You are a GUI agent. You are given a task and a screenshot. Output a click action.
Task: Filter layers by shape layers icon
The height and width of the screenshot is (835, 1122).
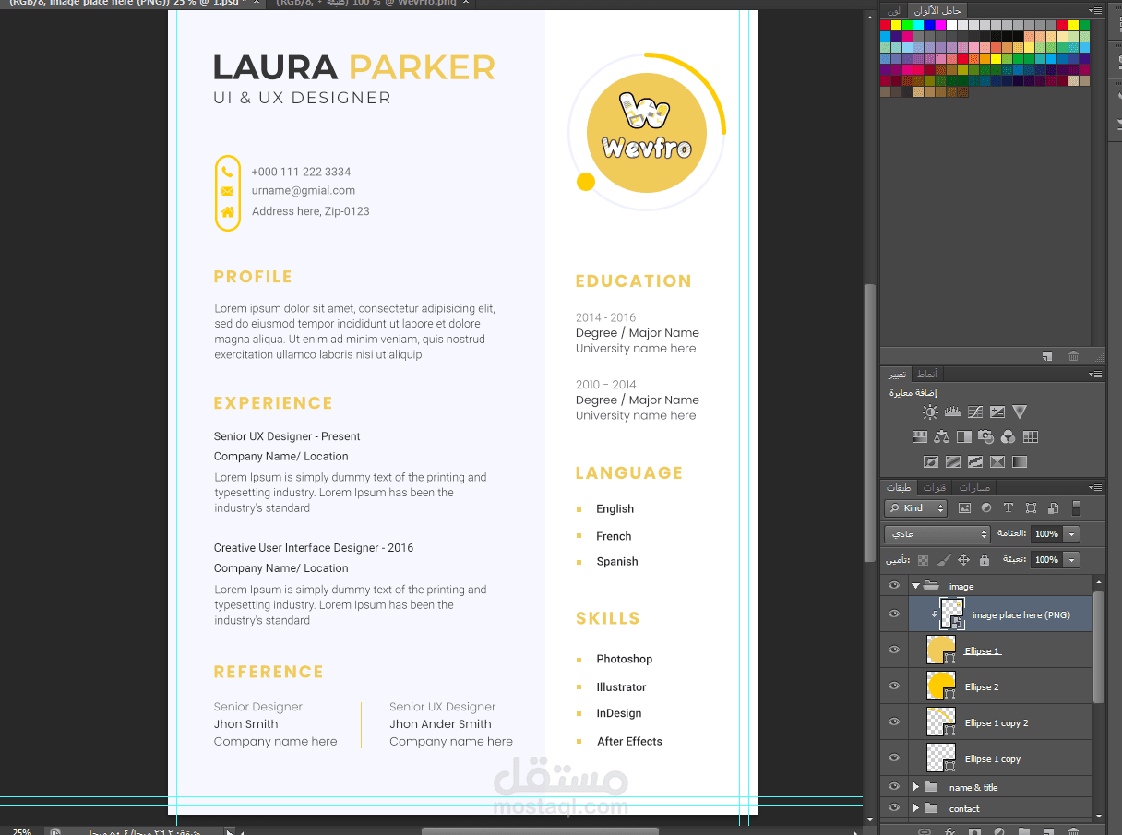[1031, 508]
